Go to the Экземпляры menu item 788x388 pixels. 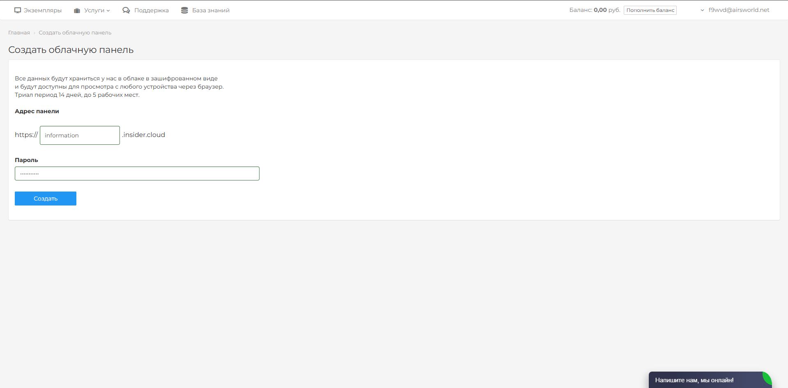(42, 10)
